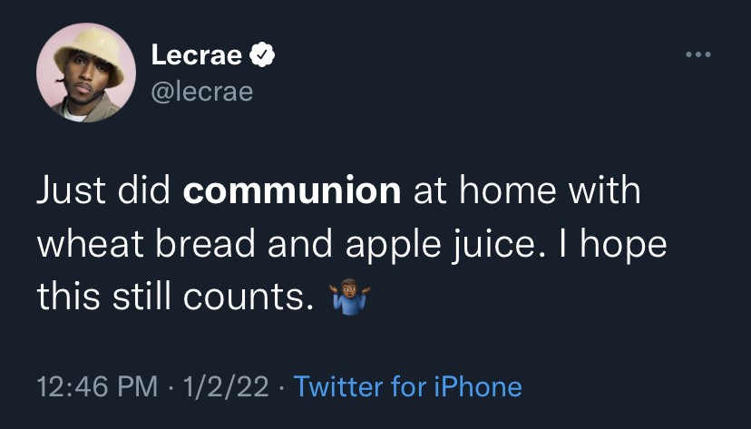751x429 pixels.
Task: Open the @lecrae handle link
Action: (x=201, y=92)
